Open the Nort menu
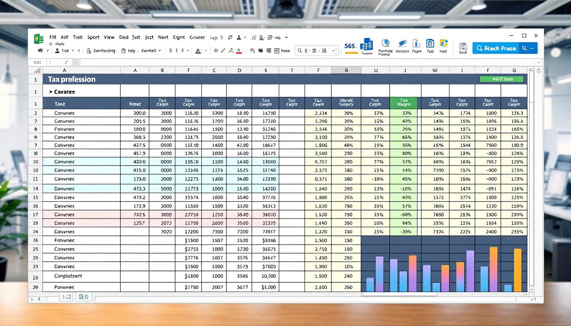Screen dimensions: 571x326 click(x=163, y=37)
